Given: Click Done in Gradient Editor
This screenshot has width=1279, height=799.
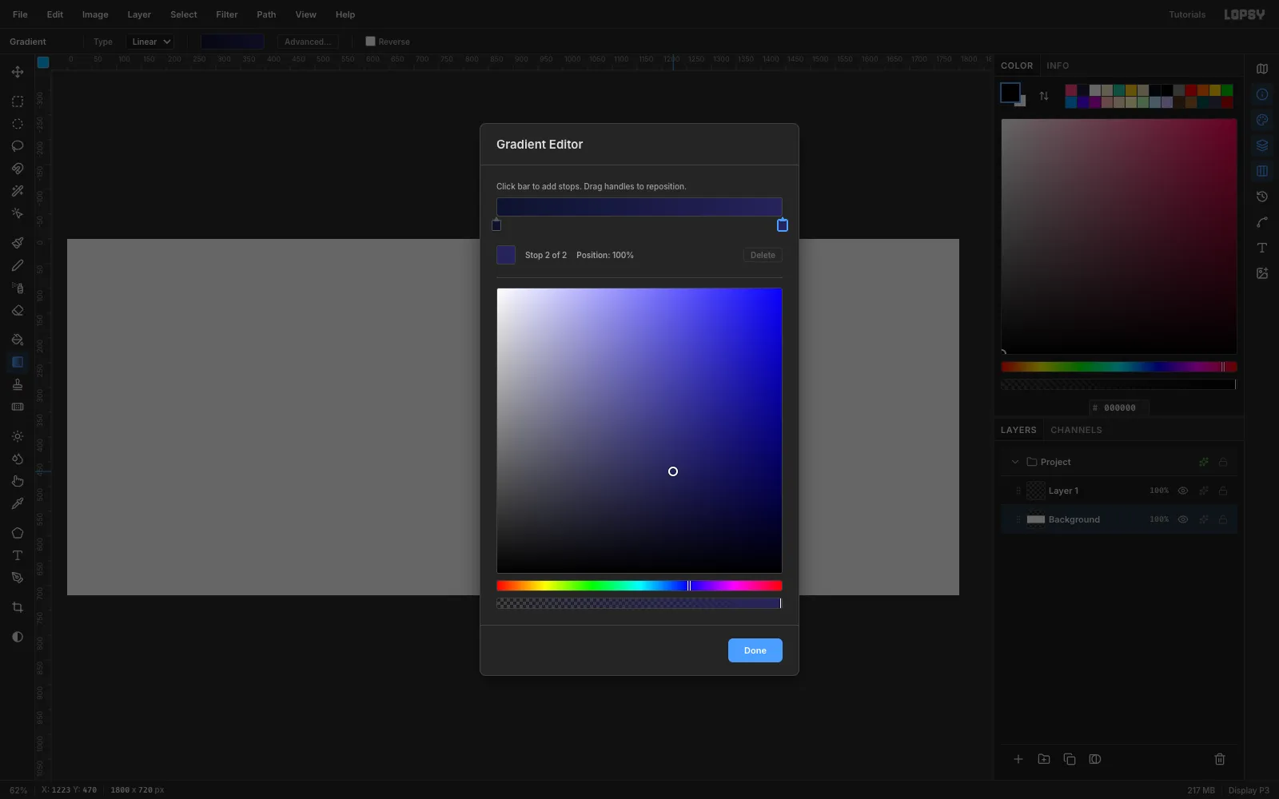Looking at the screenshot, I should 755,650.
